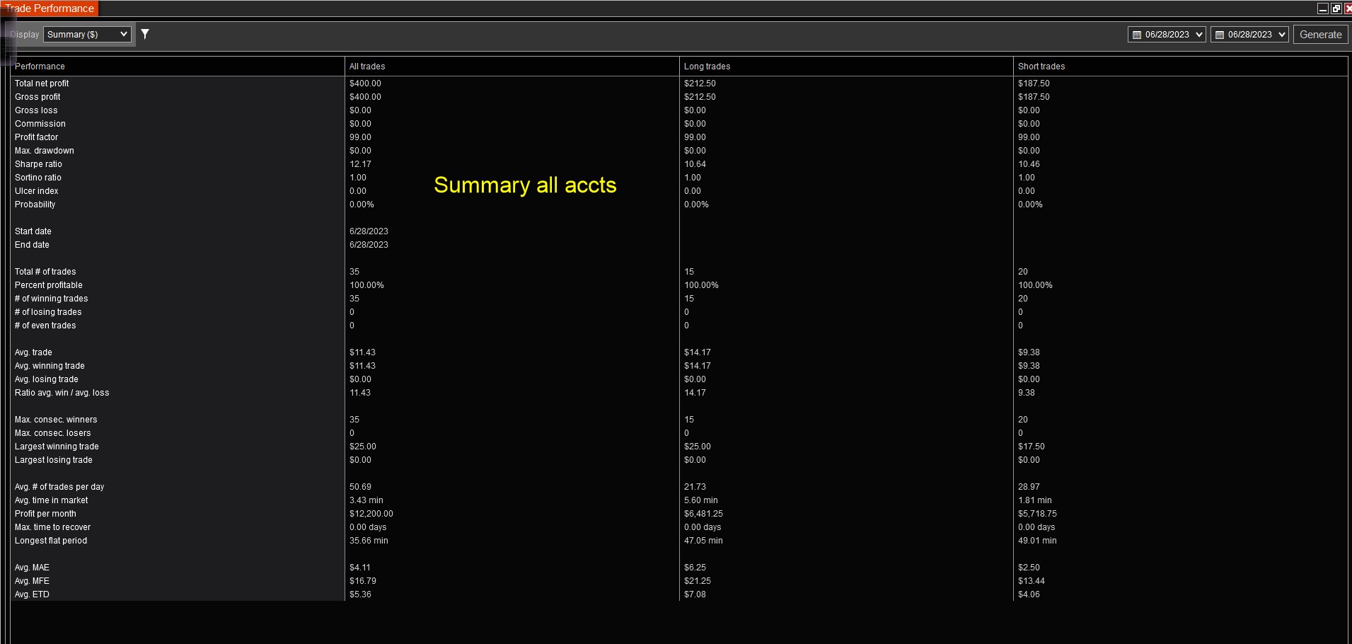Click the Probability row label
Screen dimensions: 1352x644
click(x=35, y=205)
